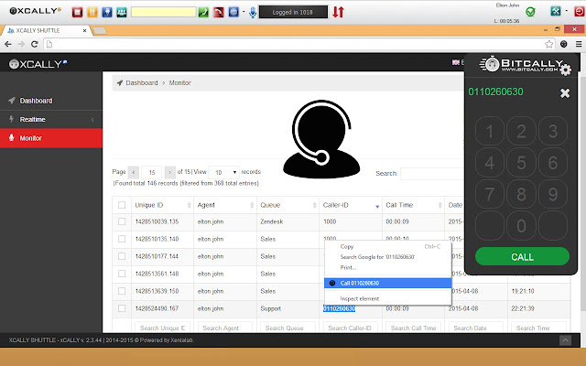Expand the Realtime sidebar submenu chevron
The height and width of the screenshot is (366, 586).
click(92, 120)
